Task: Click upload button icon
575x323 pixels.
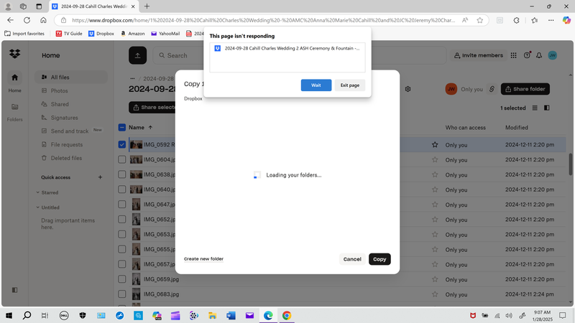Action: (x=137, y=55)
